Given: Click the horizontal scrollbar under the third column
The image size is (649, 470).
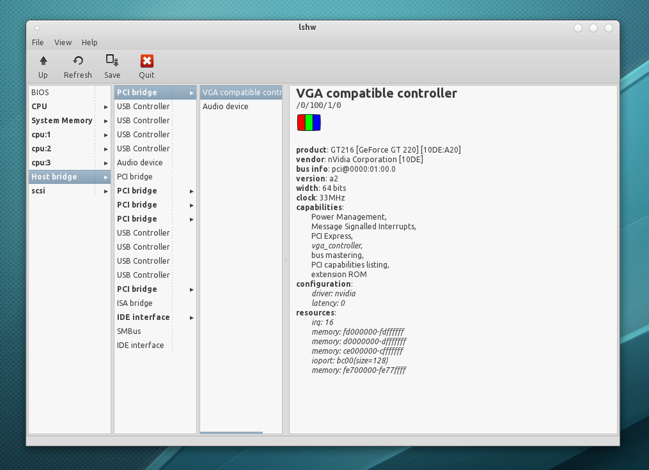Looking at the screenshot, I should pos(231,433).
